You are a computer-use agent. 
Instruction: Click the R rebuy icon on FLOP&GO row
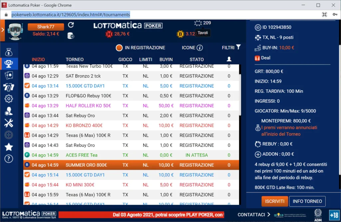[x=27, y=95]
